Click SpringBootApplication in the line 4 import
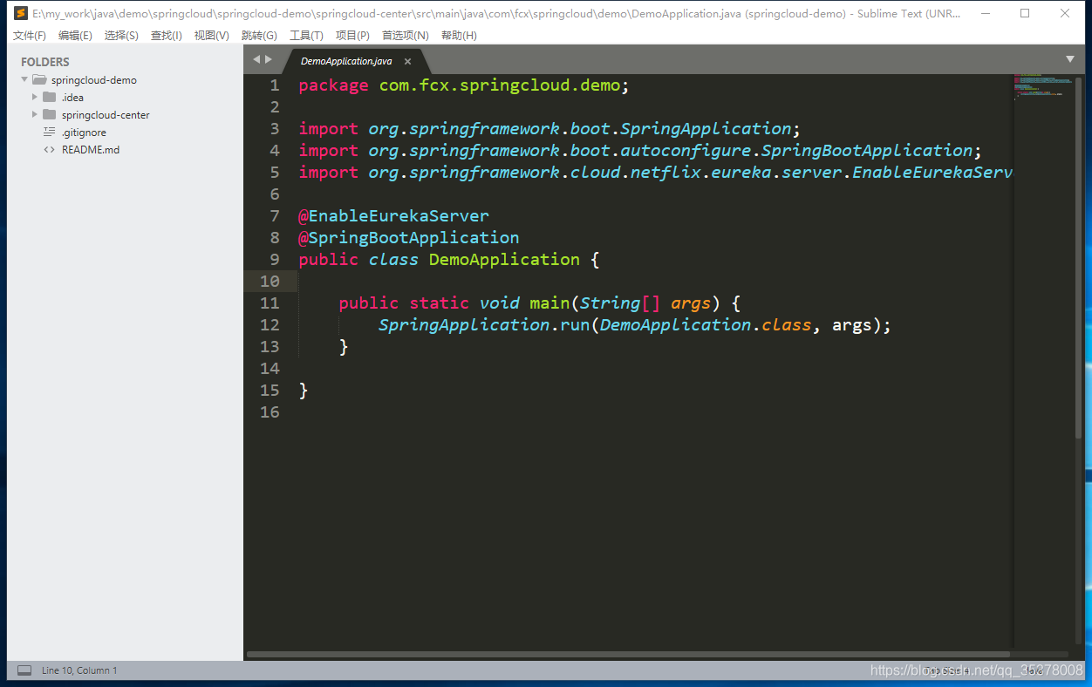Image resolution: width=1092 pixels, height=687 pixels. pos(866,151)
